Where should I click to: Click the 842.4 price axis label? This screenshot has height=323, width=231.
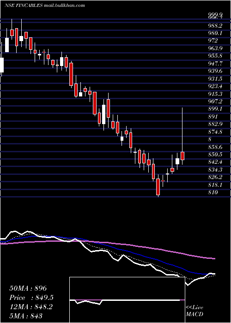[x=215, y=162]
